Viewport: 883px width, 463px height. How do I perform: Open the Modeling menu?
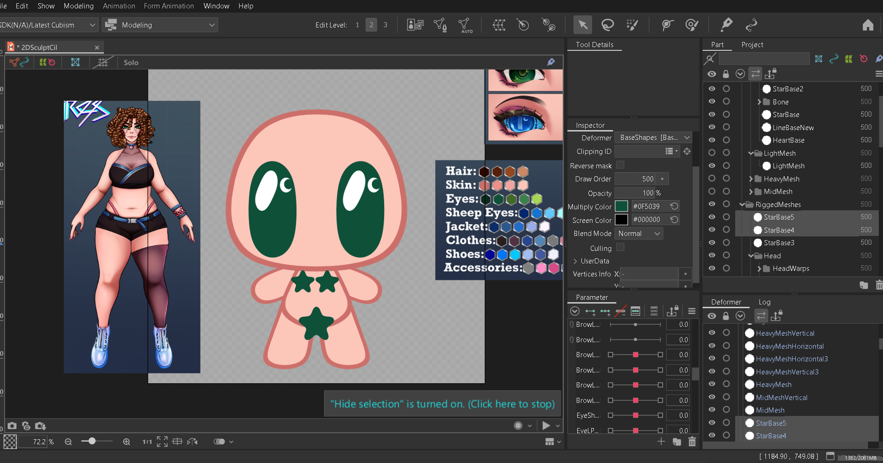(78, 6)
